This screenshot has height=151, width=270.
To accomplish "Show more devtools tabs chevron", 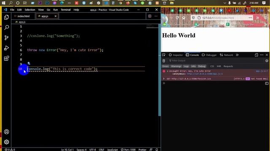I will (x=237, y=55).
